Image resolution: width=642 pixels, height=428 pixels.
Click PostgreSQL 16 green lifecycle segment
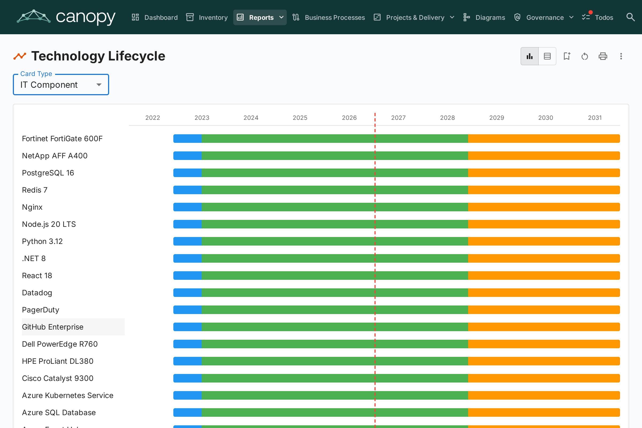335,173
